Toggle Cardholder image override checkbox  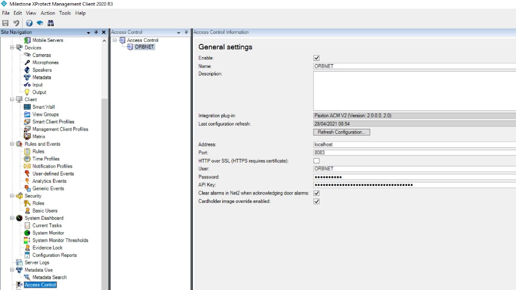pos(317,201)
